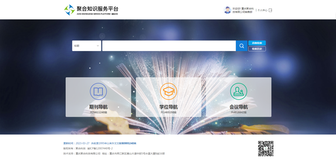Click the 聚合知识服务平台 title text
The height and width of the screenshot is (165, 336).
pos(97,8)
